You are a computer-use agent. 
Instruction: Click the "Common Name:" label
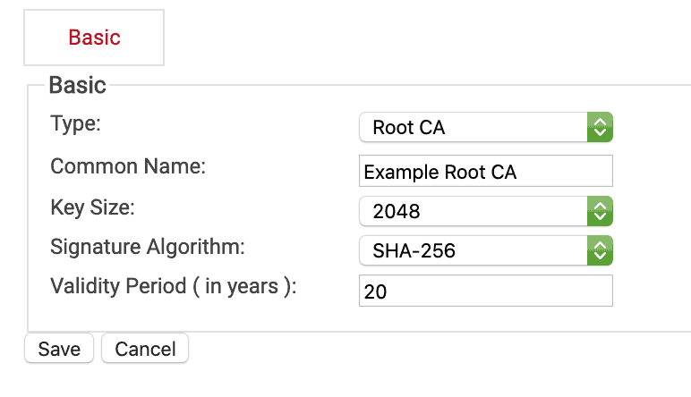point(128,166)
